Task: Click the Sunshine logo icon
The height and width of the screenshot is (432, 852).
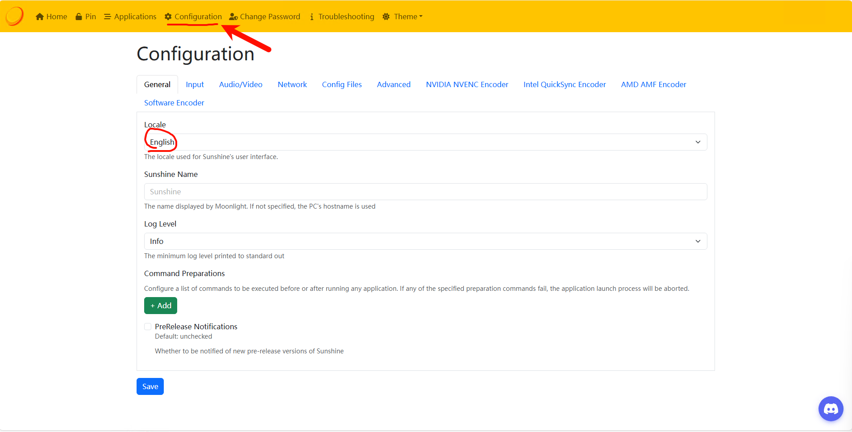Action: (x=14, y=16)
